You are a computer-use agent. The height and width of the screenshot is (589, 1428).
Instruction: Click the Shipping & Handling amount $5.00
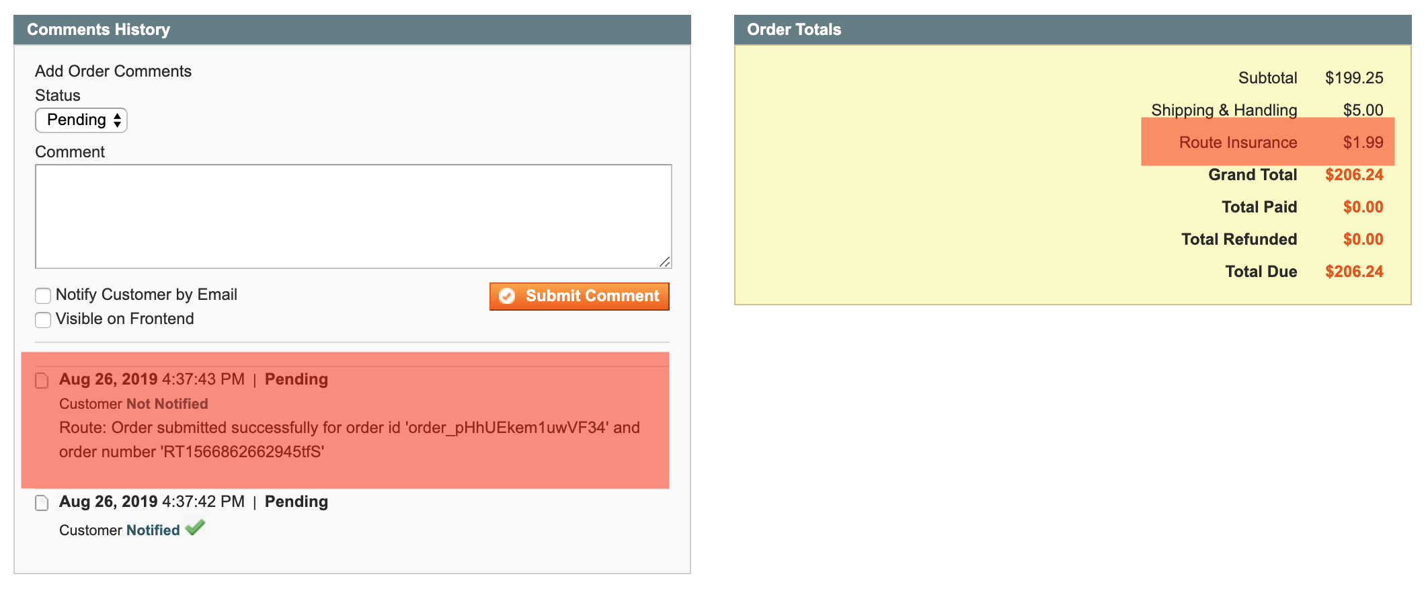(x=1363, y=110)
